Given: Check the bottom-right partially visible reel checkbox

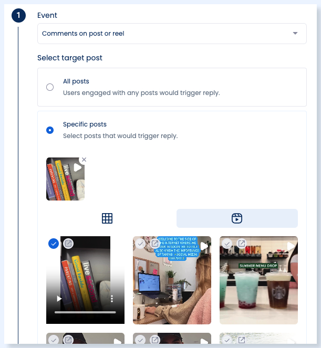Looking at the screenshot, I should pyautogui.click(x=227, y=340).
